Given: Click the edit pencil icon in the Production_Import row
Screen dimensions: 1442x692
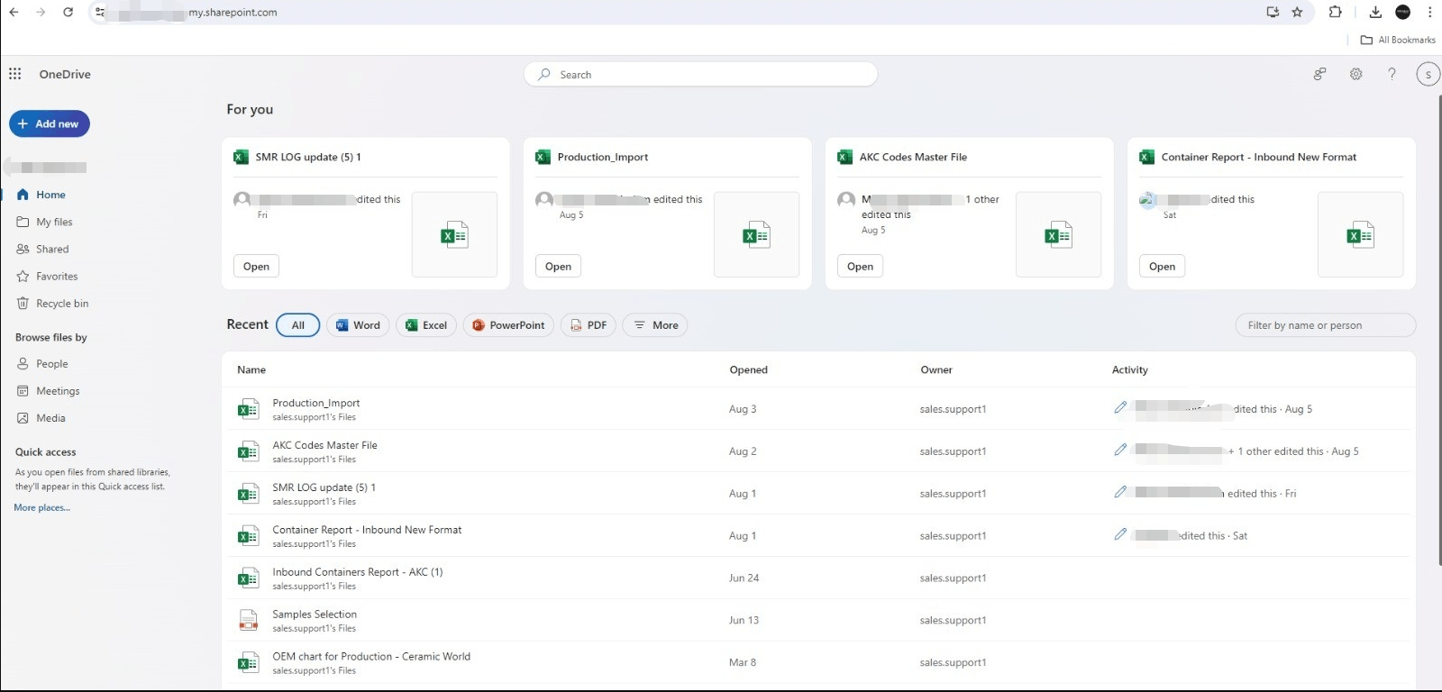Looking at the screenshot, I should 1120,408.
